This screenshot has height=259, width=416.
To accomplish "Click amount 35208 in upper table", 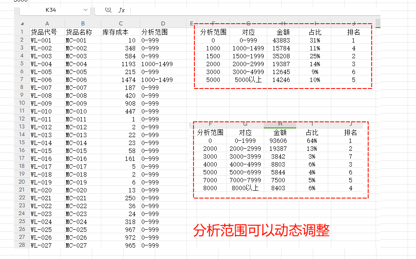I will click(281, 56).
